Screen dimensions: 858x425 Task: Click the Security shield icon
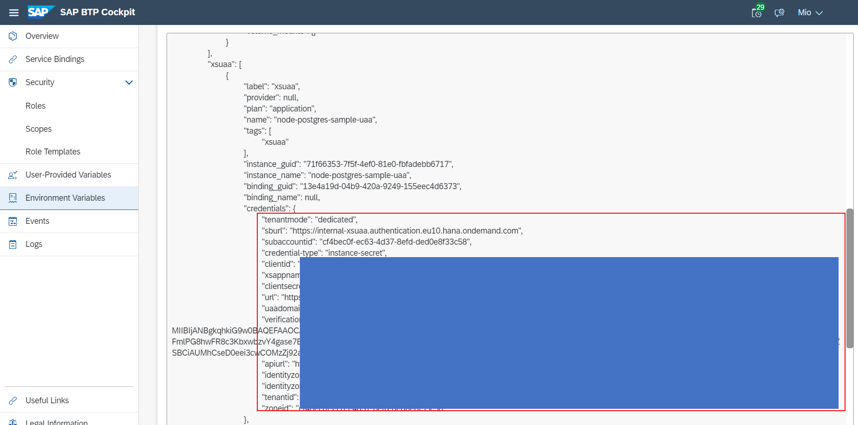click(x=13, y=82)
